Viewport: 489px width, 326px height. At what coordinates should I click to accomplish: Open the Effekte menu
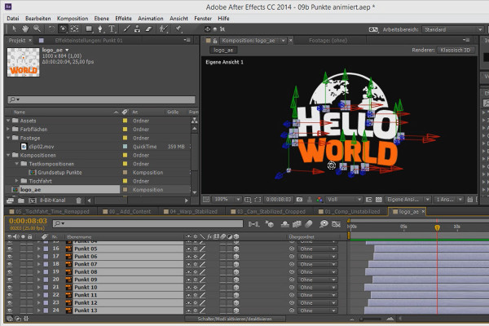pyautogui.click(x=124, y=19)
